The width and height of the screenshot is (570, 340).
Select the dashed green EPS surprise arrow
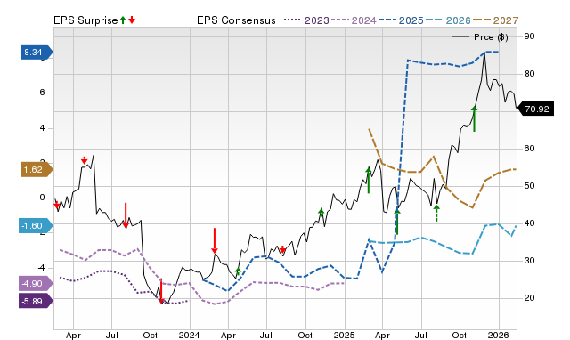(436, 214)
